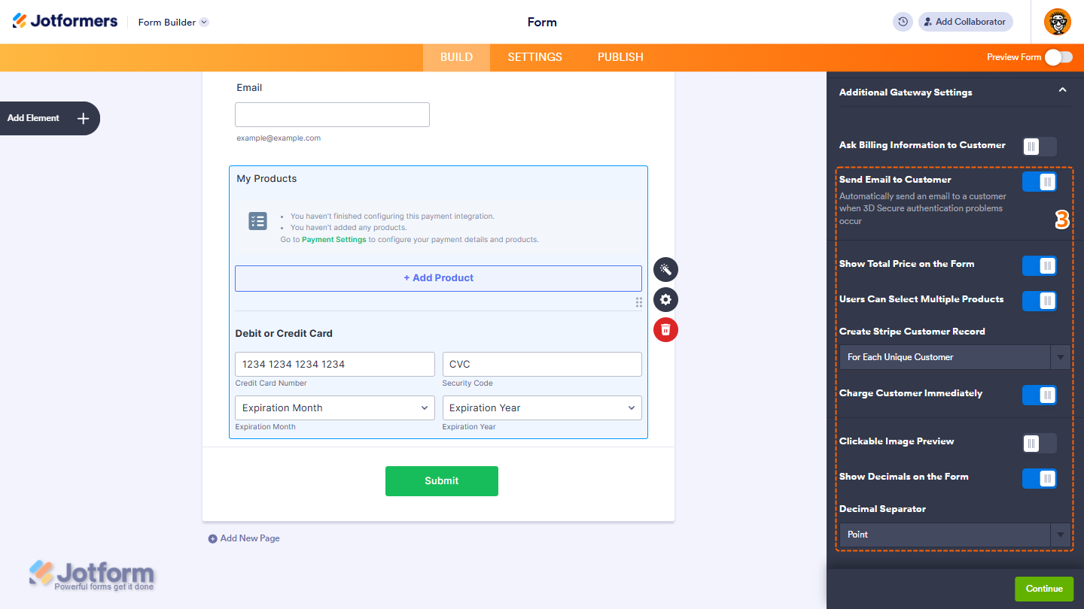
Task: Click the Form title at top
Action: click(542, 22)
